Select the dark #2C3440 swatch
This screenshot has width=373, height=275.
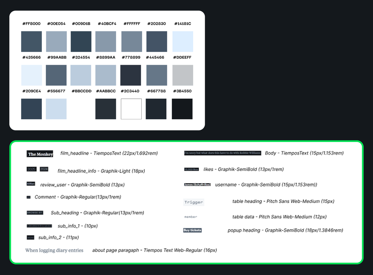(131, 75)
